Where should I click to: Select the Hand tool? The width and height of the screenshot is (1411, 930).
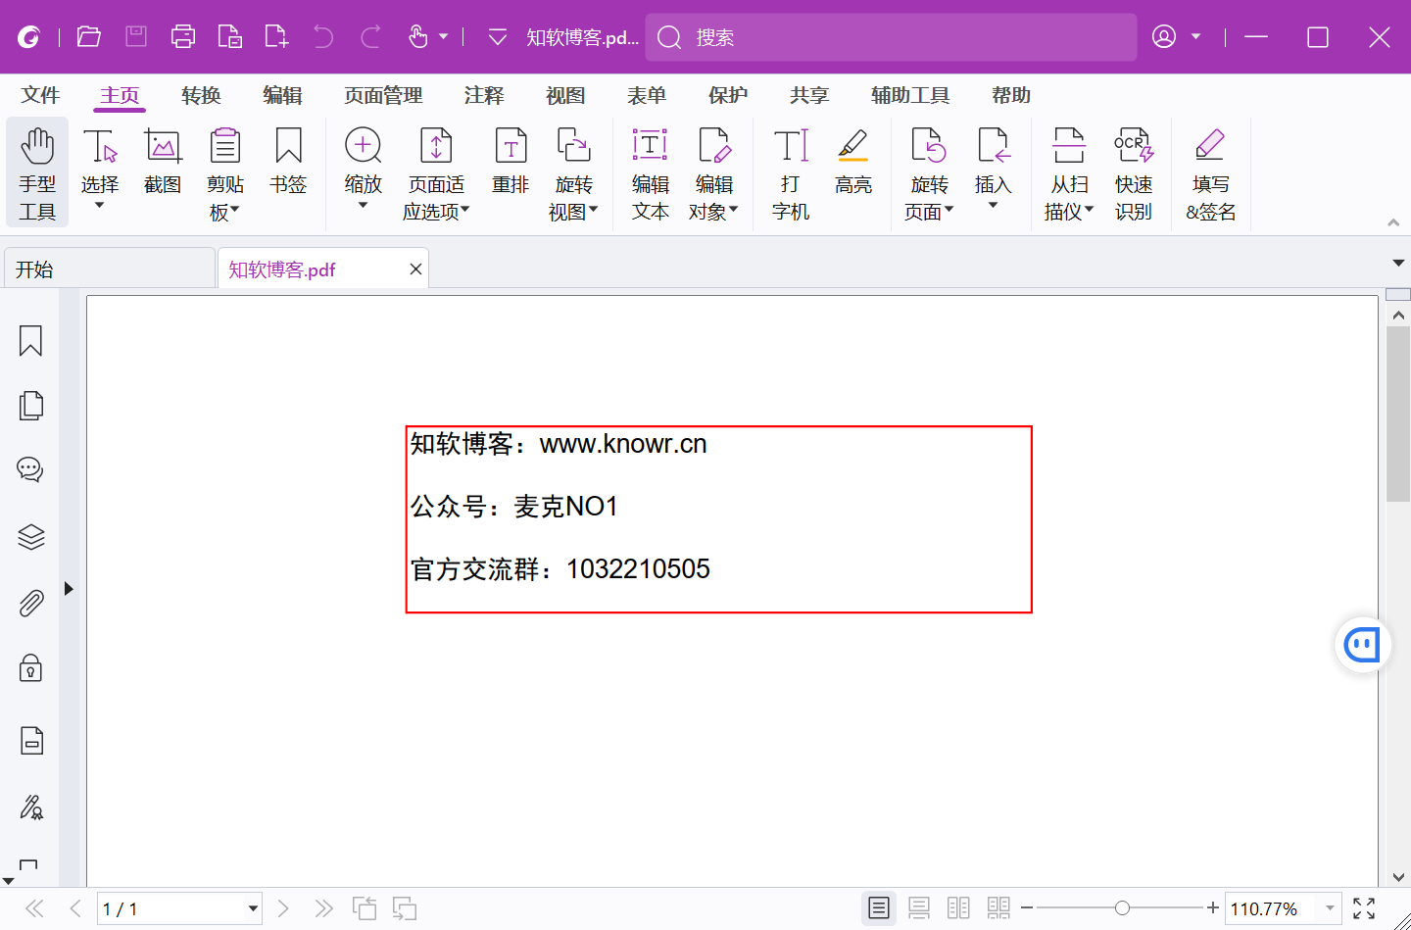[37, 173]
